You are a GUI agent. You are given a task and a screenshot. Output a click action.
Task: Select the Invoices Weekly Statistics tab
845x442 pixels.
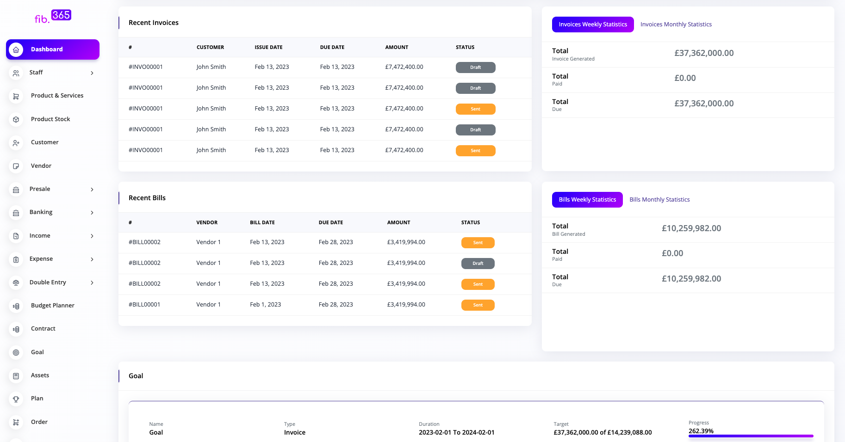(593, 25)
